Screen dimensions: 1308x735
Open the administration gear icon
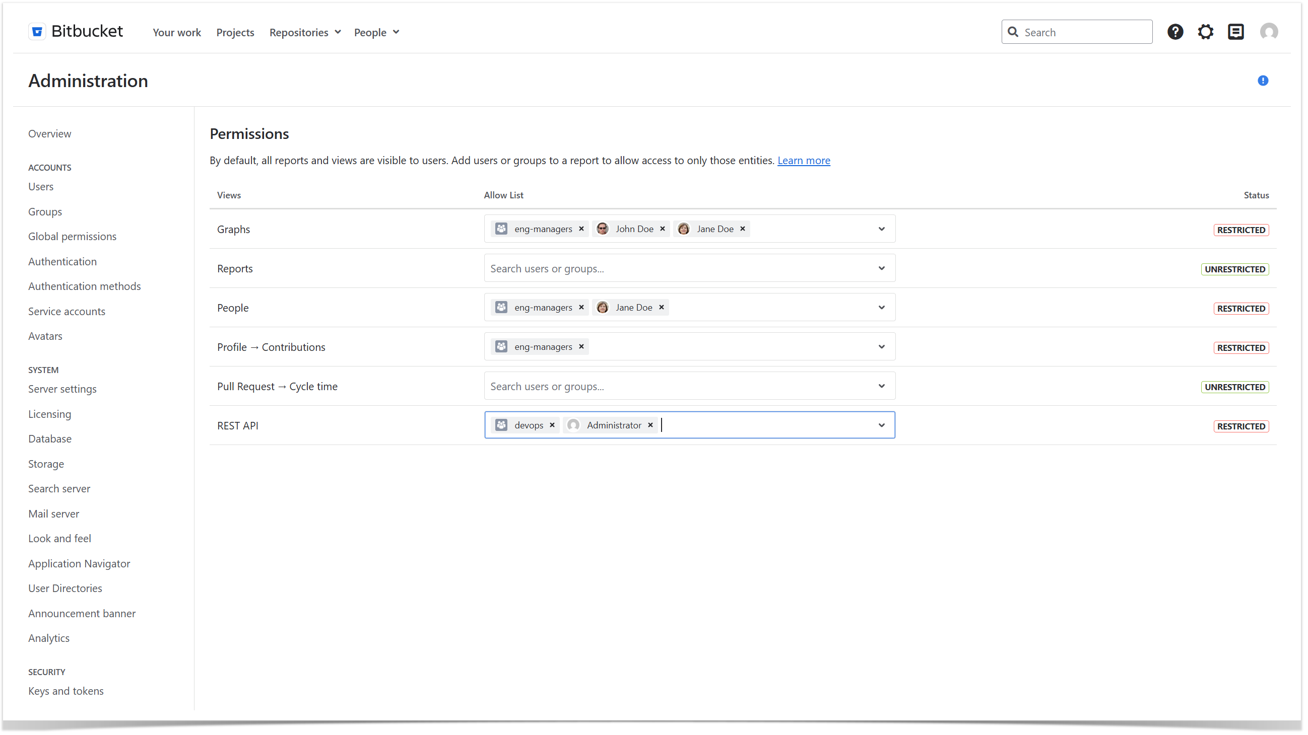coord(1205,32)
